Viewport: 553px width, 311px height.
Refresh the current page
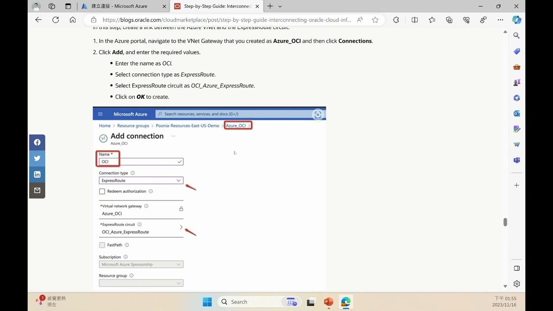coord(55,20)
